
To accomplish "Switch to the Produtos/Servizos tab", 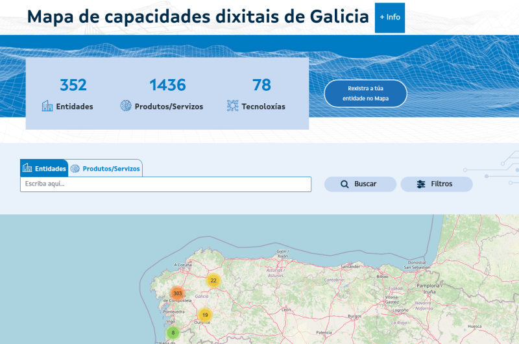I will click(x=105, y=168).
